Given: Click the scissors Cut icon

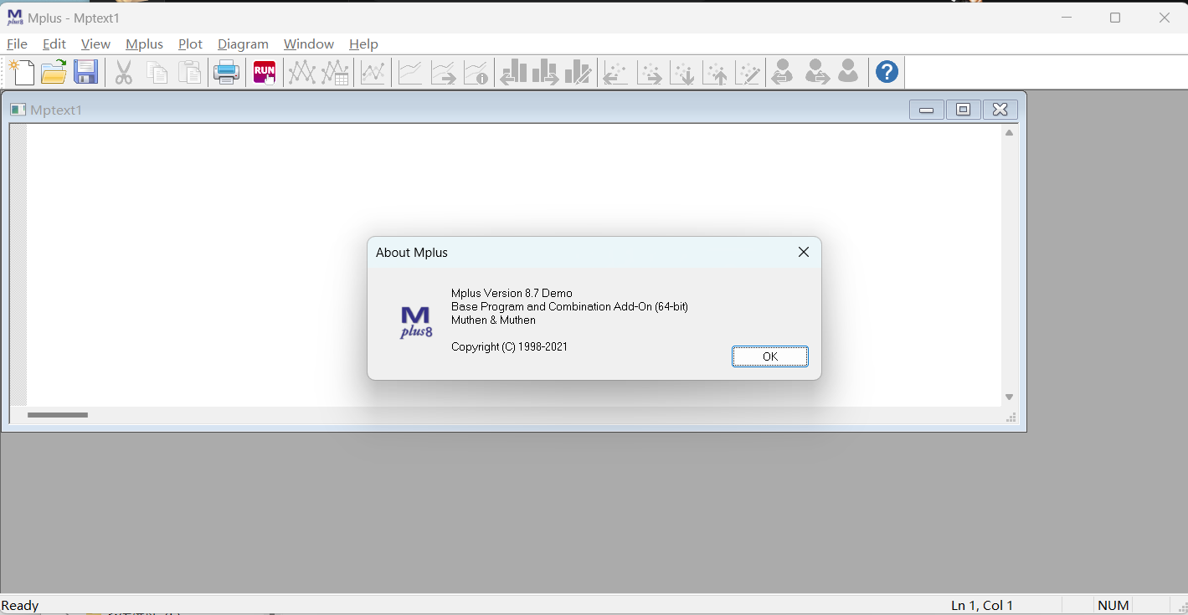Looking at the screenshot, I should point(124,73).
